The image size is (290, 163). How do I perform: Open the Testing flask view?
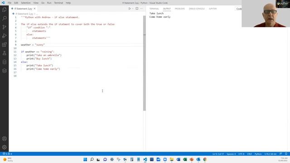[4, 53]
